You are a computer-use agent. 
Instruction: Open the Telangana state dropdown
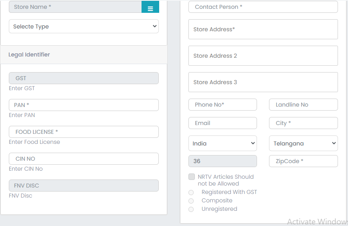tap(303, 143)
